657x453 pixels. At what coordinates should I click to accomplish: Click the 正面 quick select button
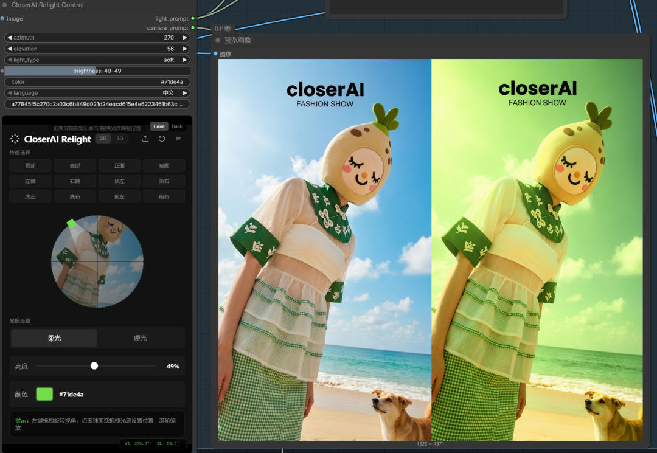119,166
